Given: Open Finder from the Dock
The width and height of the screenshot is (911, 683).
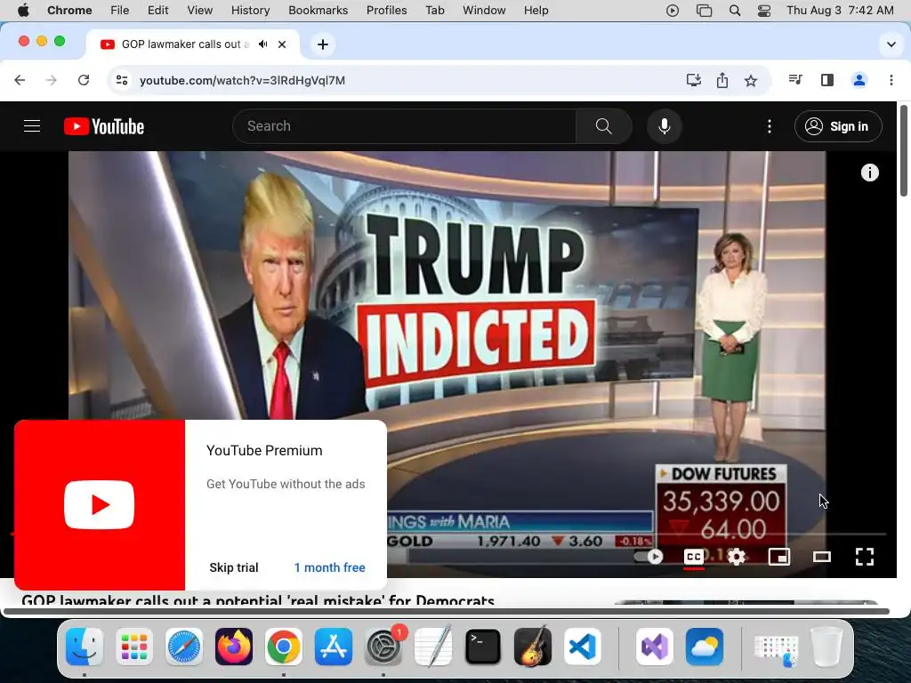Looking at the screenshot, I should point(85,647).
